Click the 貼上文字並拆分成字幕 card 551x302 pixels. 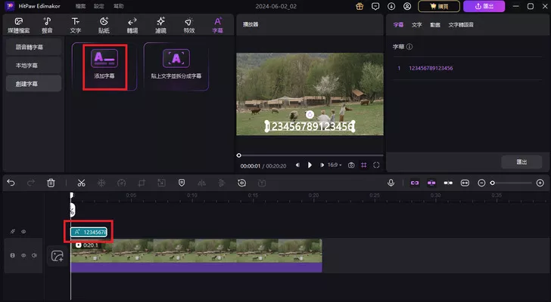176,66
